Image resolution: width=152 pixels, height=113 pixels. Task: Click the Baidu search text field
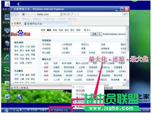tap(65, 34)
